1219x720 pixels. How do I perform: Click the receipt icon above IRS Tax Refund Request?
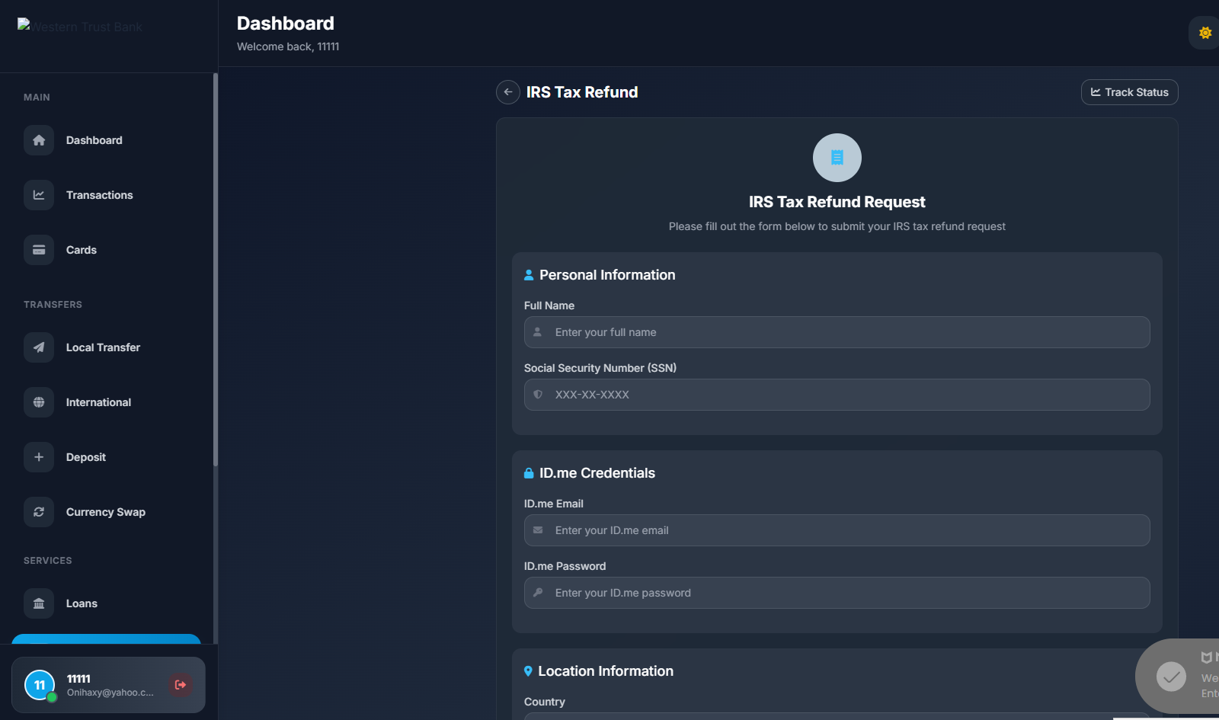[x=837, y=158]
